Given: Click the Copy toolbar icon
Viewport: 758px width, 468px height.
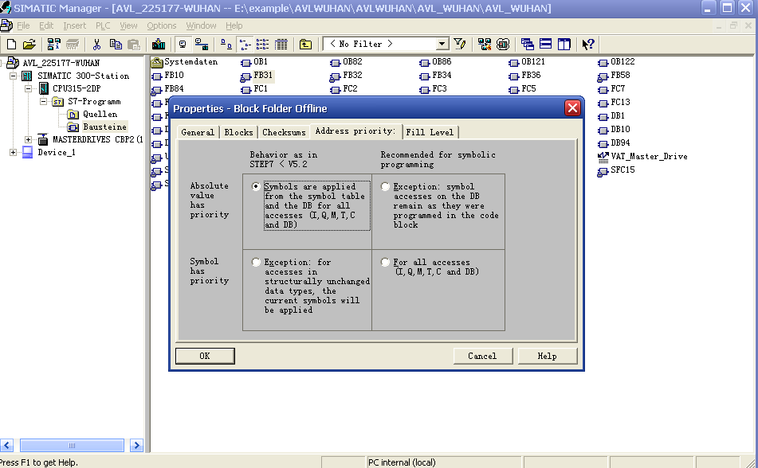Looking at the screenshot, I should [x=116, y=45].
